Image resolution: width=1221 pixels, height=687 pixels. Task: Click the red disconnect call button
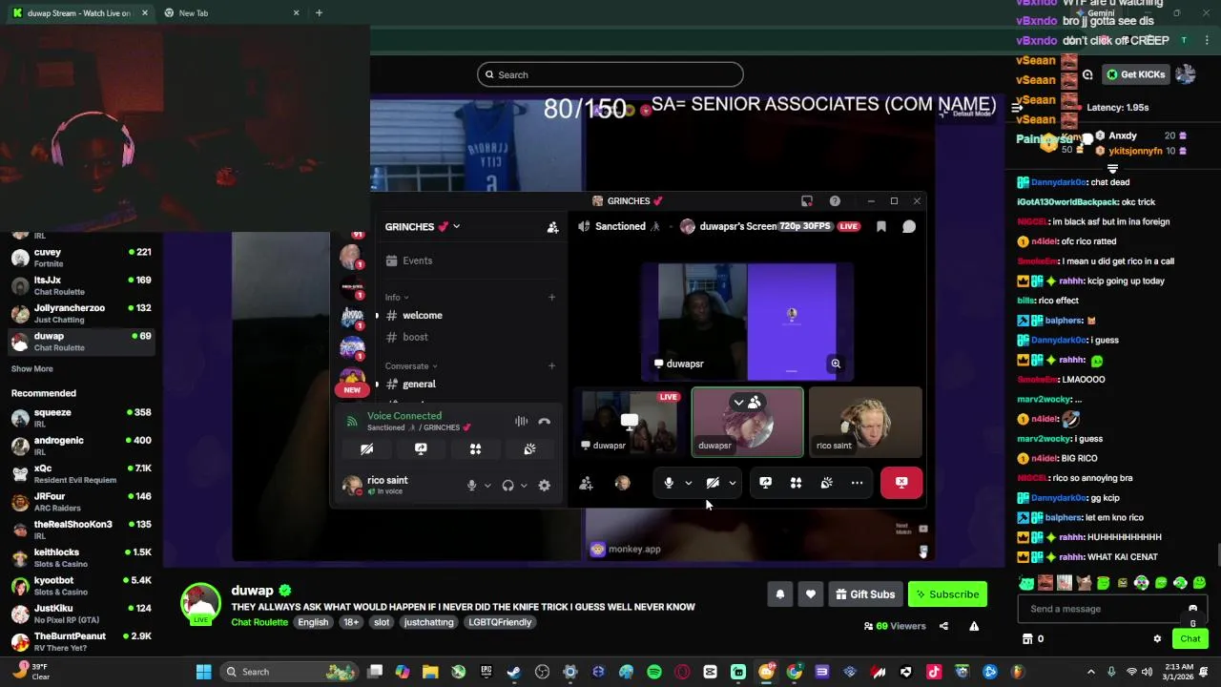(x=901, y=483)
